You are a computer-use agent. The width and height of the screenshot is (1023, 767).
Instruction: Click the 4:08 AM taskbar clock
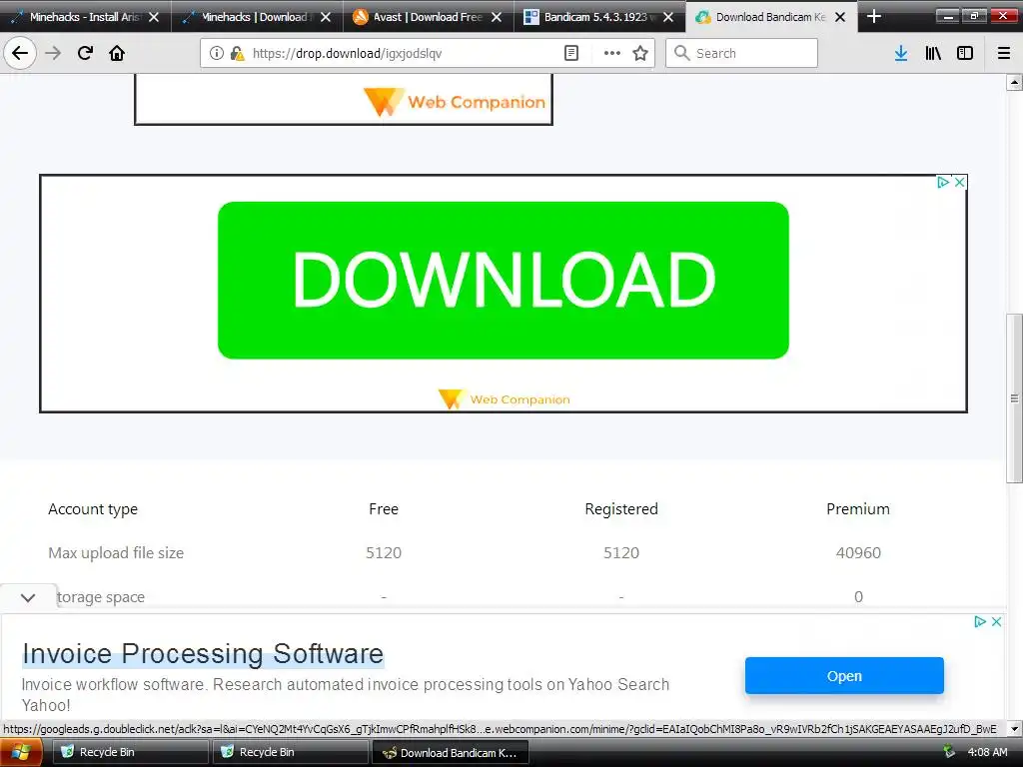987,752
